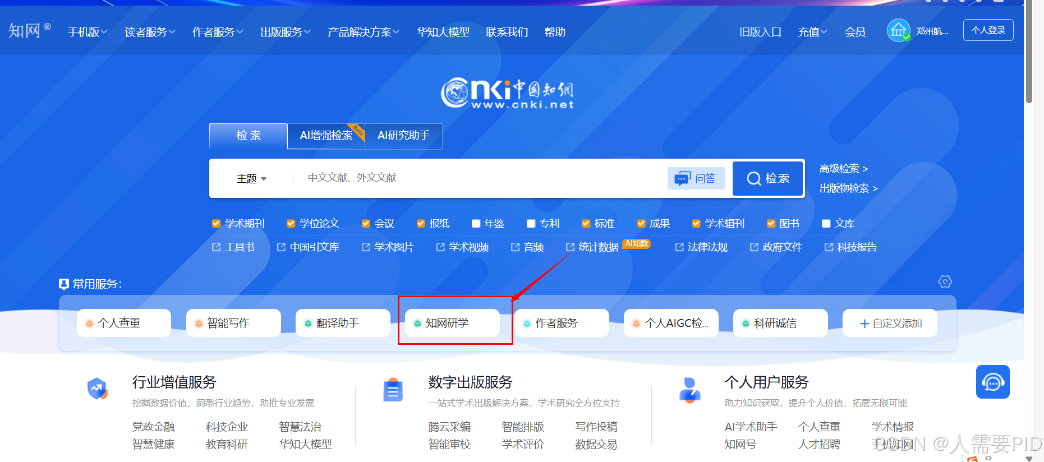The width and height of the screenshot is (1044, 462).
Task: Uncheck the 图书 checkbox
Action: pyautogui.click(x=771, y=224)
